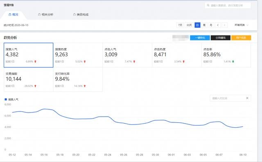The width and height of the screenshot is (262, 162).
Task: Click the icon on 相关分析 tab
Action: [39, 15]
